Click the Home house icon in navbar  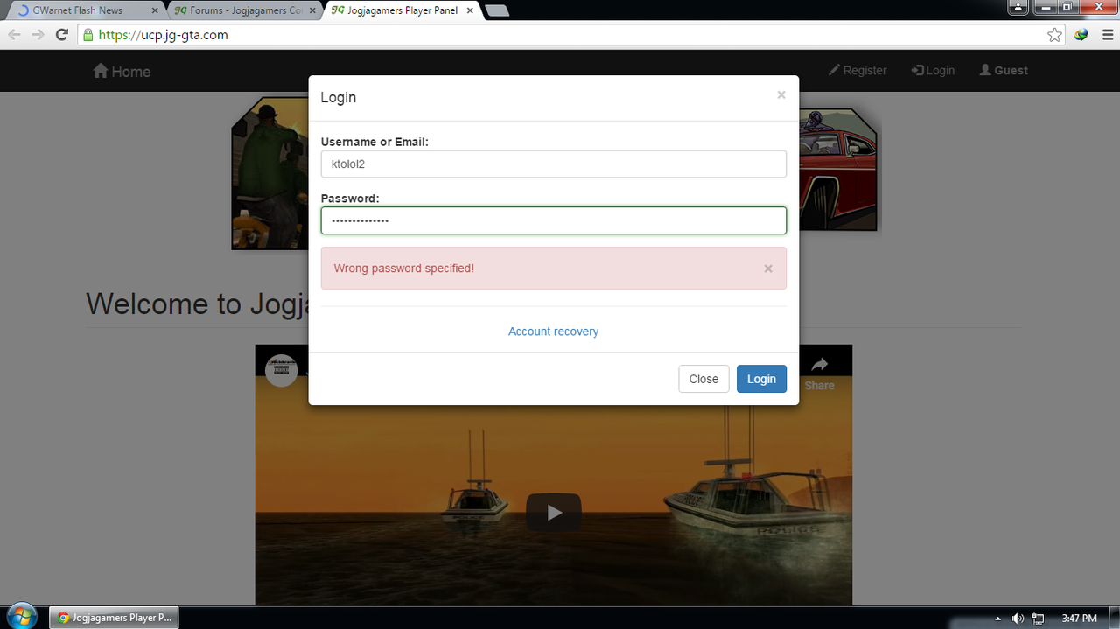pos(100,70)
